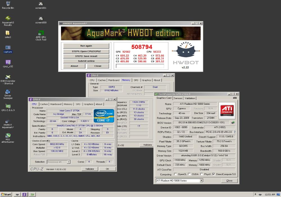Open HWBOT Aquamark3 desktop icon
This screenshot has width=281, height=197.
click(8, 124)
